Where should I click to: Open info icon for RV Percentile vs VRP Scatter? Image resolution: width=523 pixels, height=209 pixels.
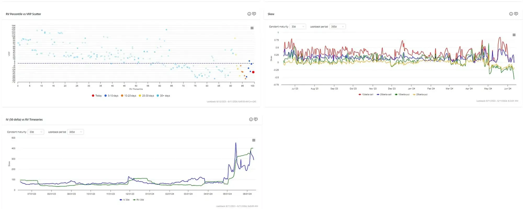coord(249,14)
